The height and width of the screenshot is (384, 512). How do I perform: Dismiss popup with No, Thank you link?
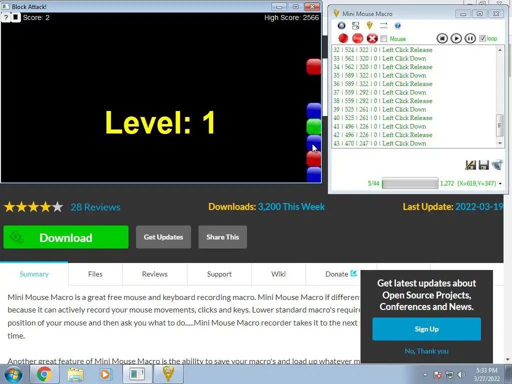point(426,351)
